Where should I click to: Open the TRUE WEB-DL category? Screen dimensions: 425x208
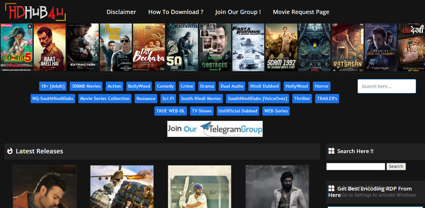coord(171,111)
